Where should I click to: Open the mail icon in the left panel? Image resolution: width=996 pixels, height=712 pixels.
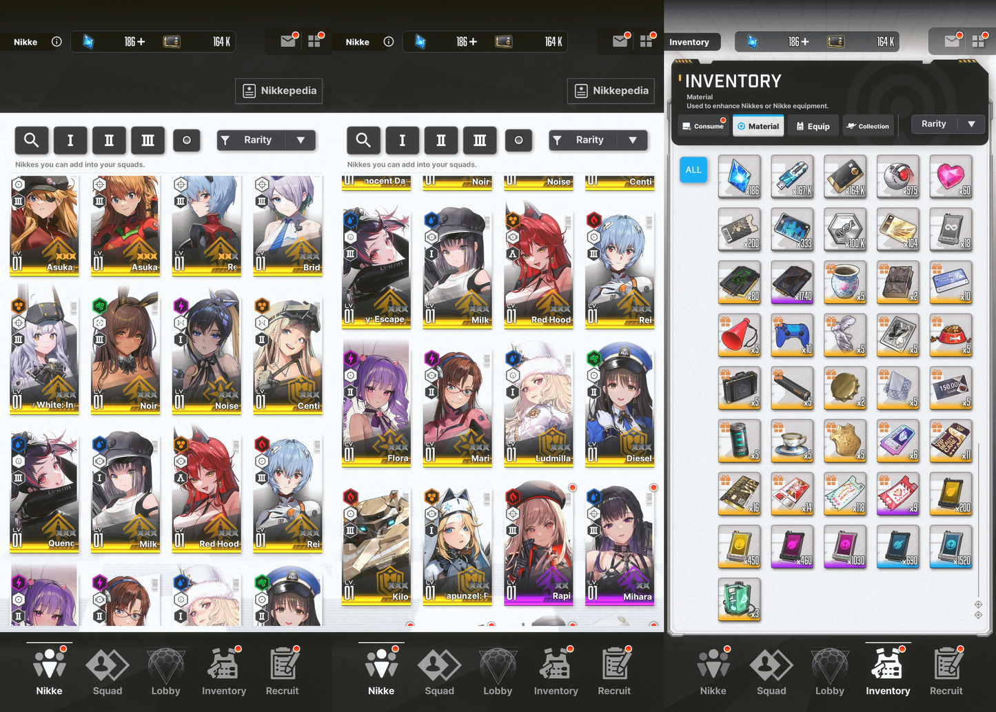pyautogui.click(x=288, y=41)
